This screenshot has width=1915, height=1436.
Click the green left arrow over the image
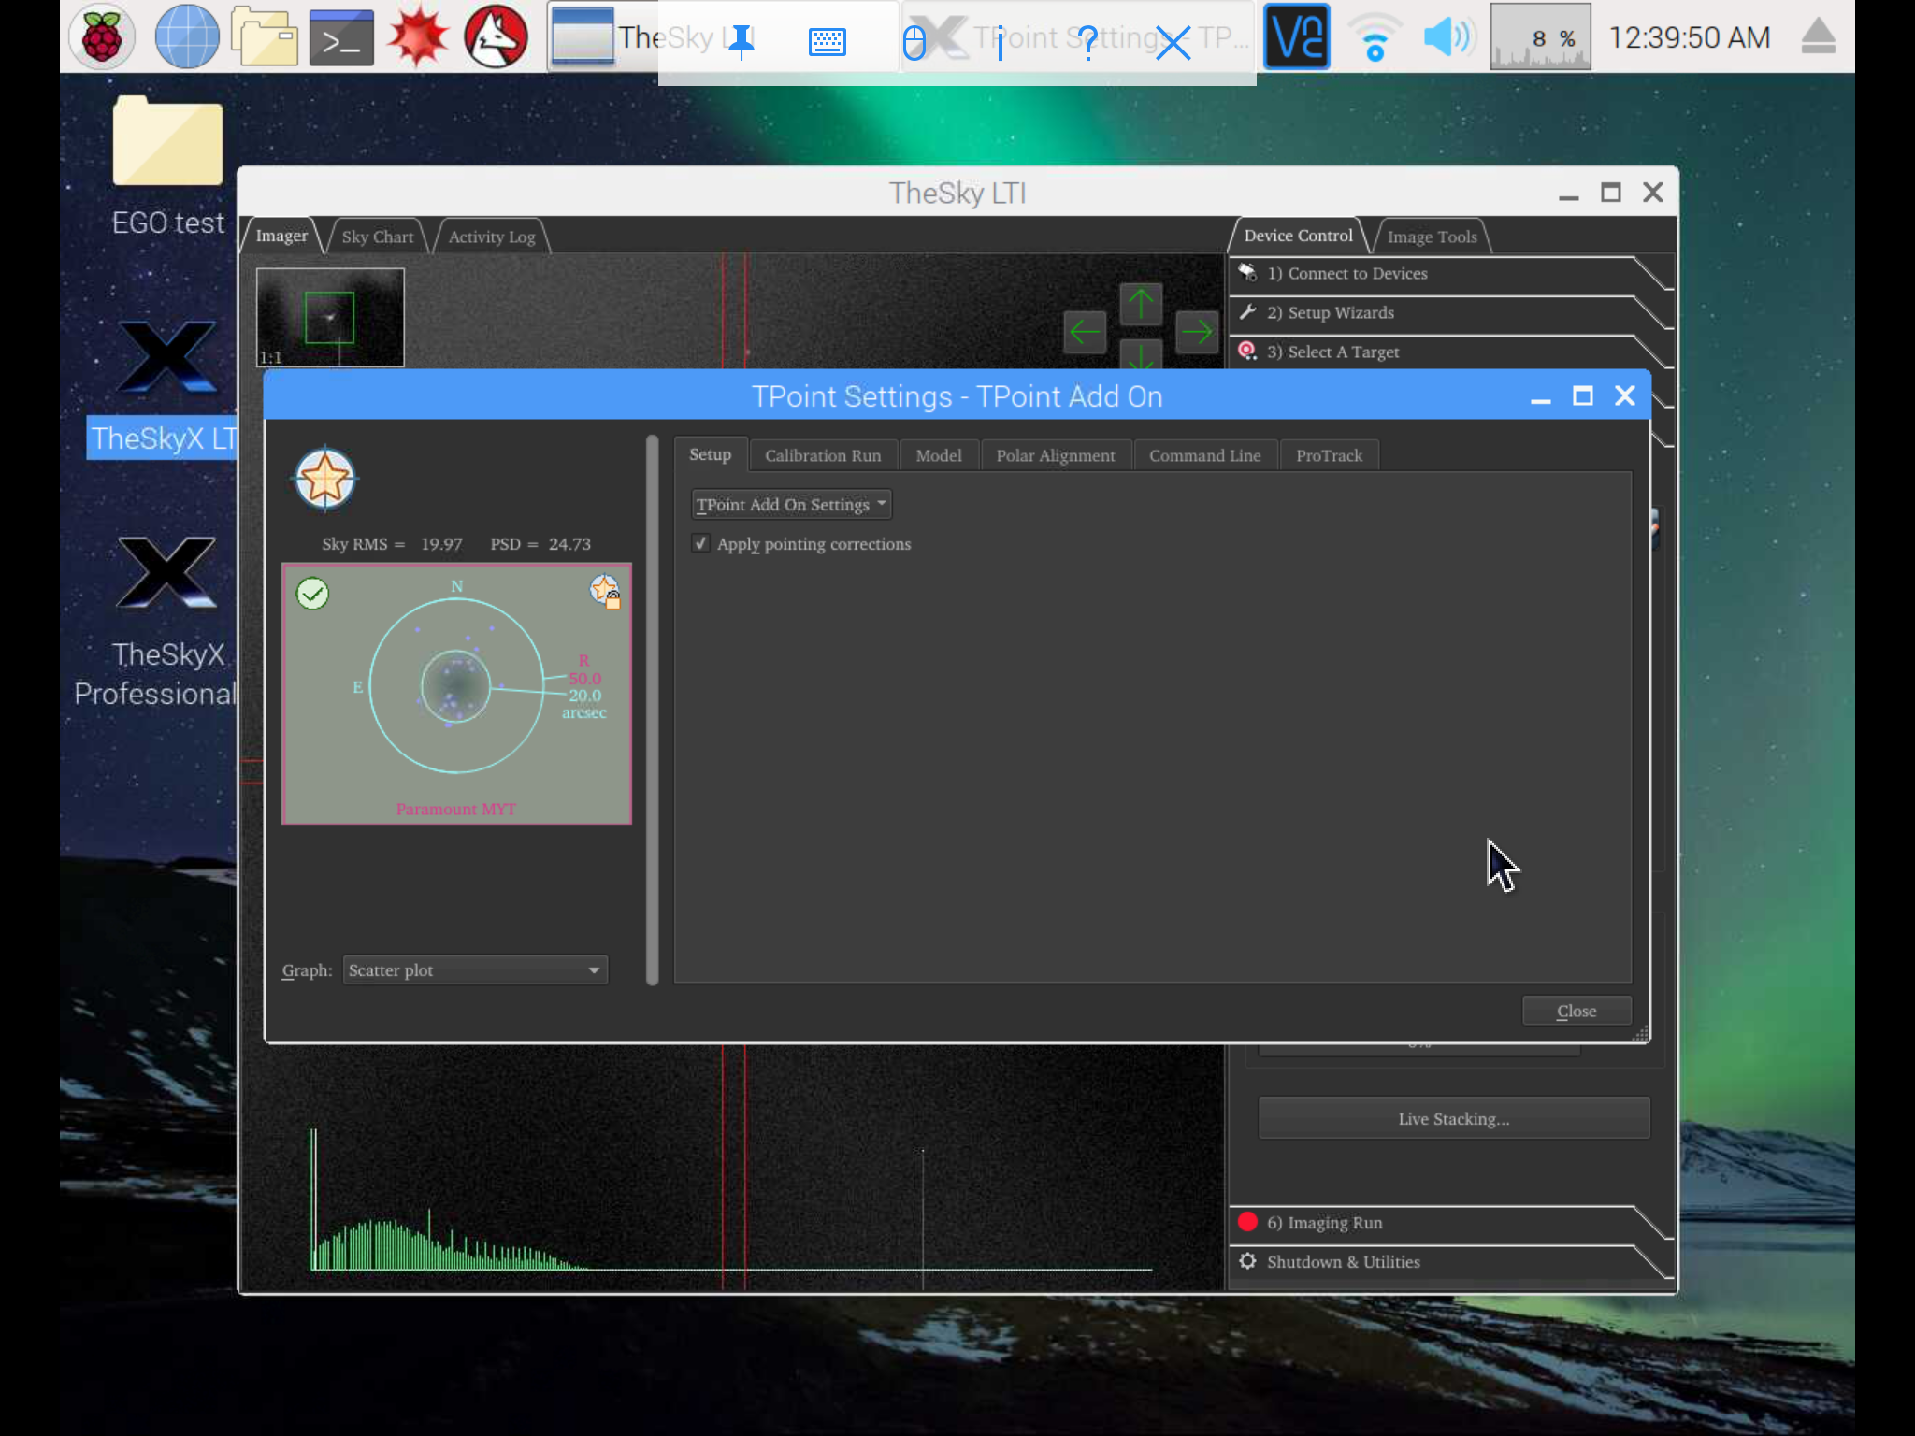1085,331
